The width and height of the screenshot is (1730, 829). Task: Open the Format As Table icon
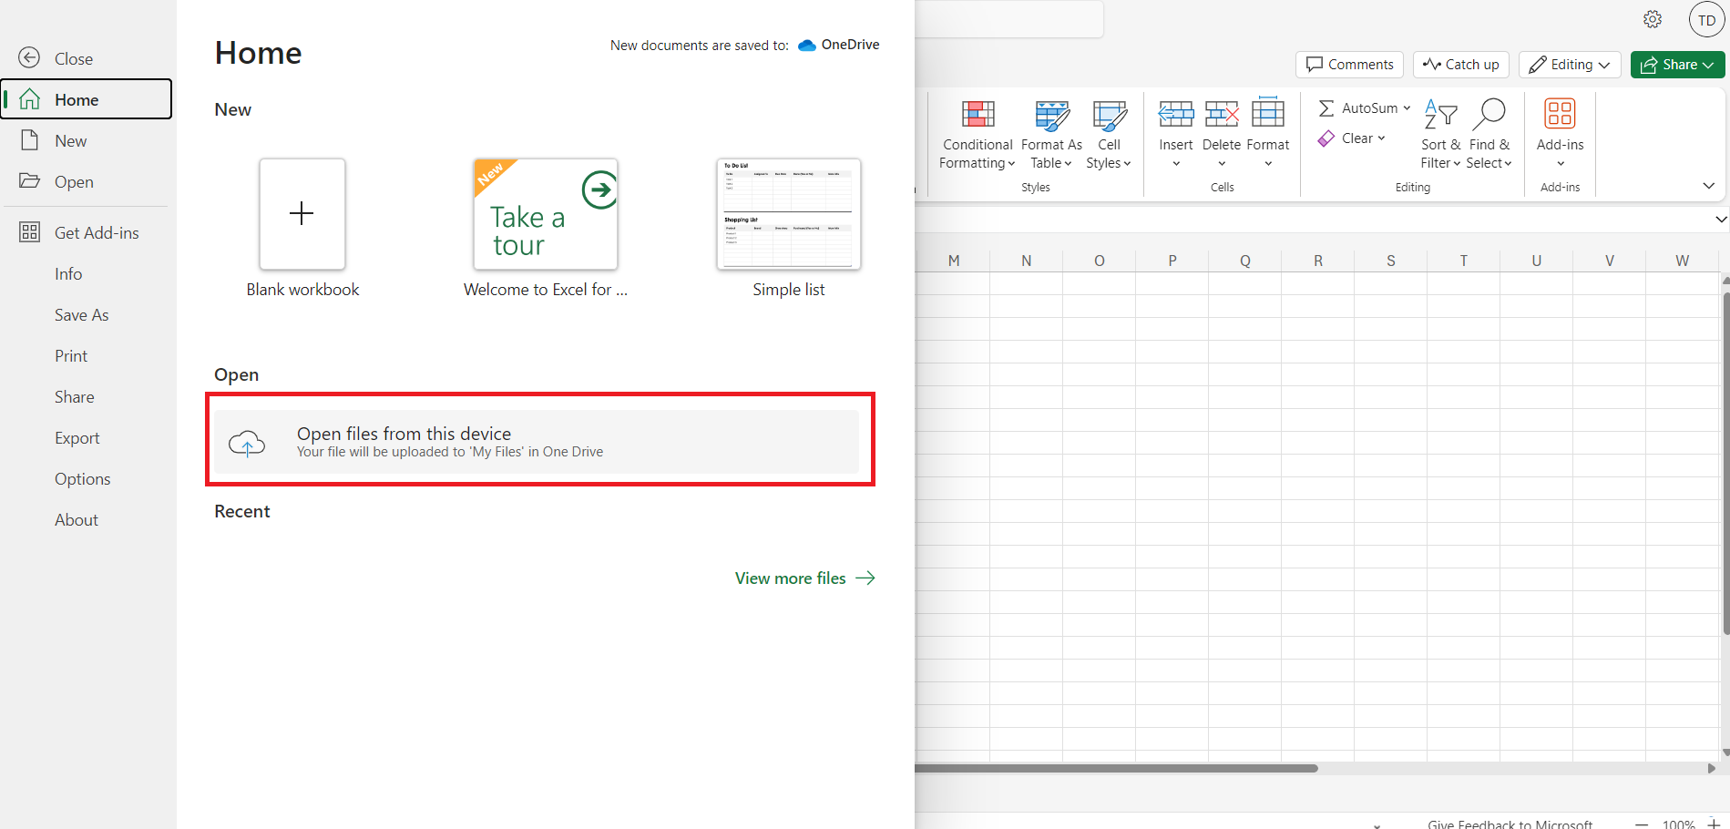coord(1051,115)
